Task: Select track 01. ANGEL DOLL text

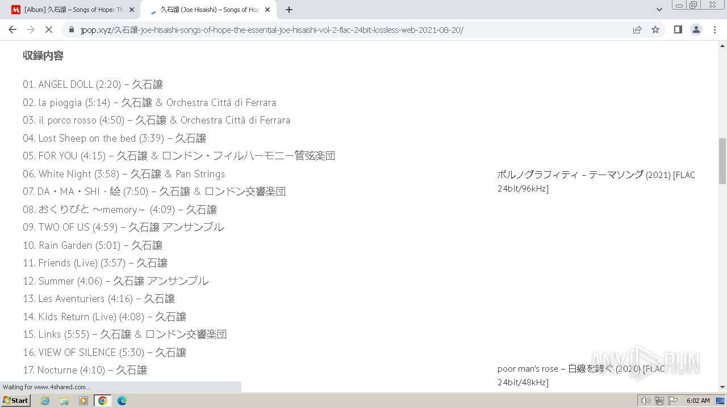Action: pyautogui.click(x=93, y=84)
